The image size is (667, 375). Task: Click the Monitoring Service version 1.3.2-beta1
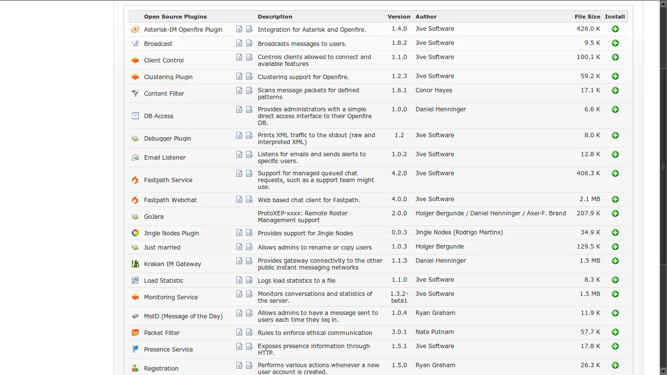(x=399, y=297)
